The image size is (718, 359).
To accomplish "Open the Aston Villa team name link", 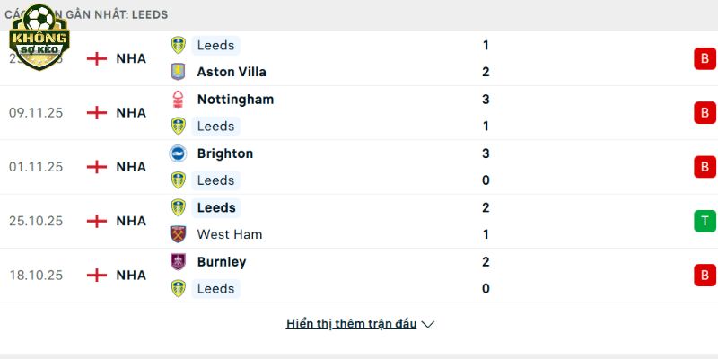I will click(232, 72).
